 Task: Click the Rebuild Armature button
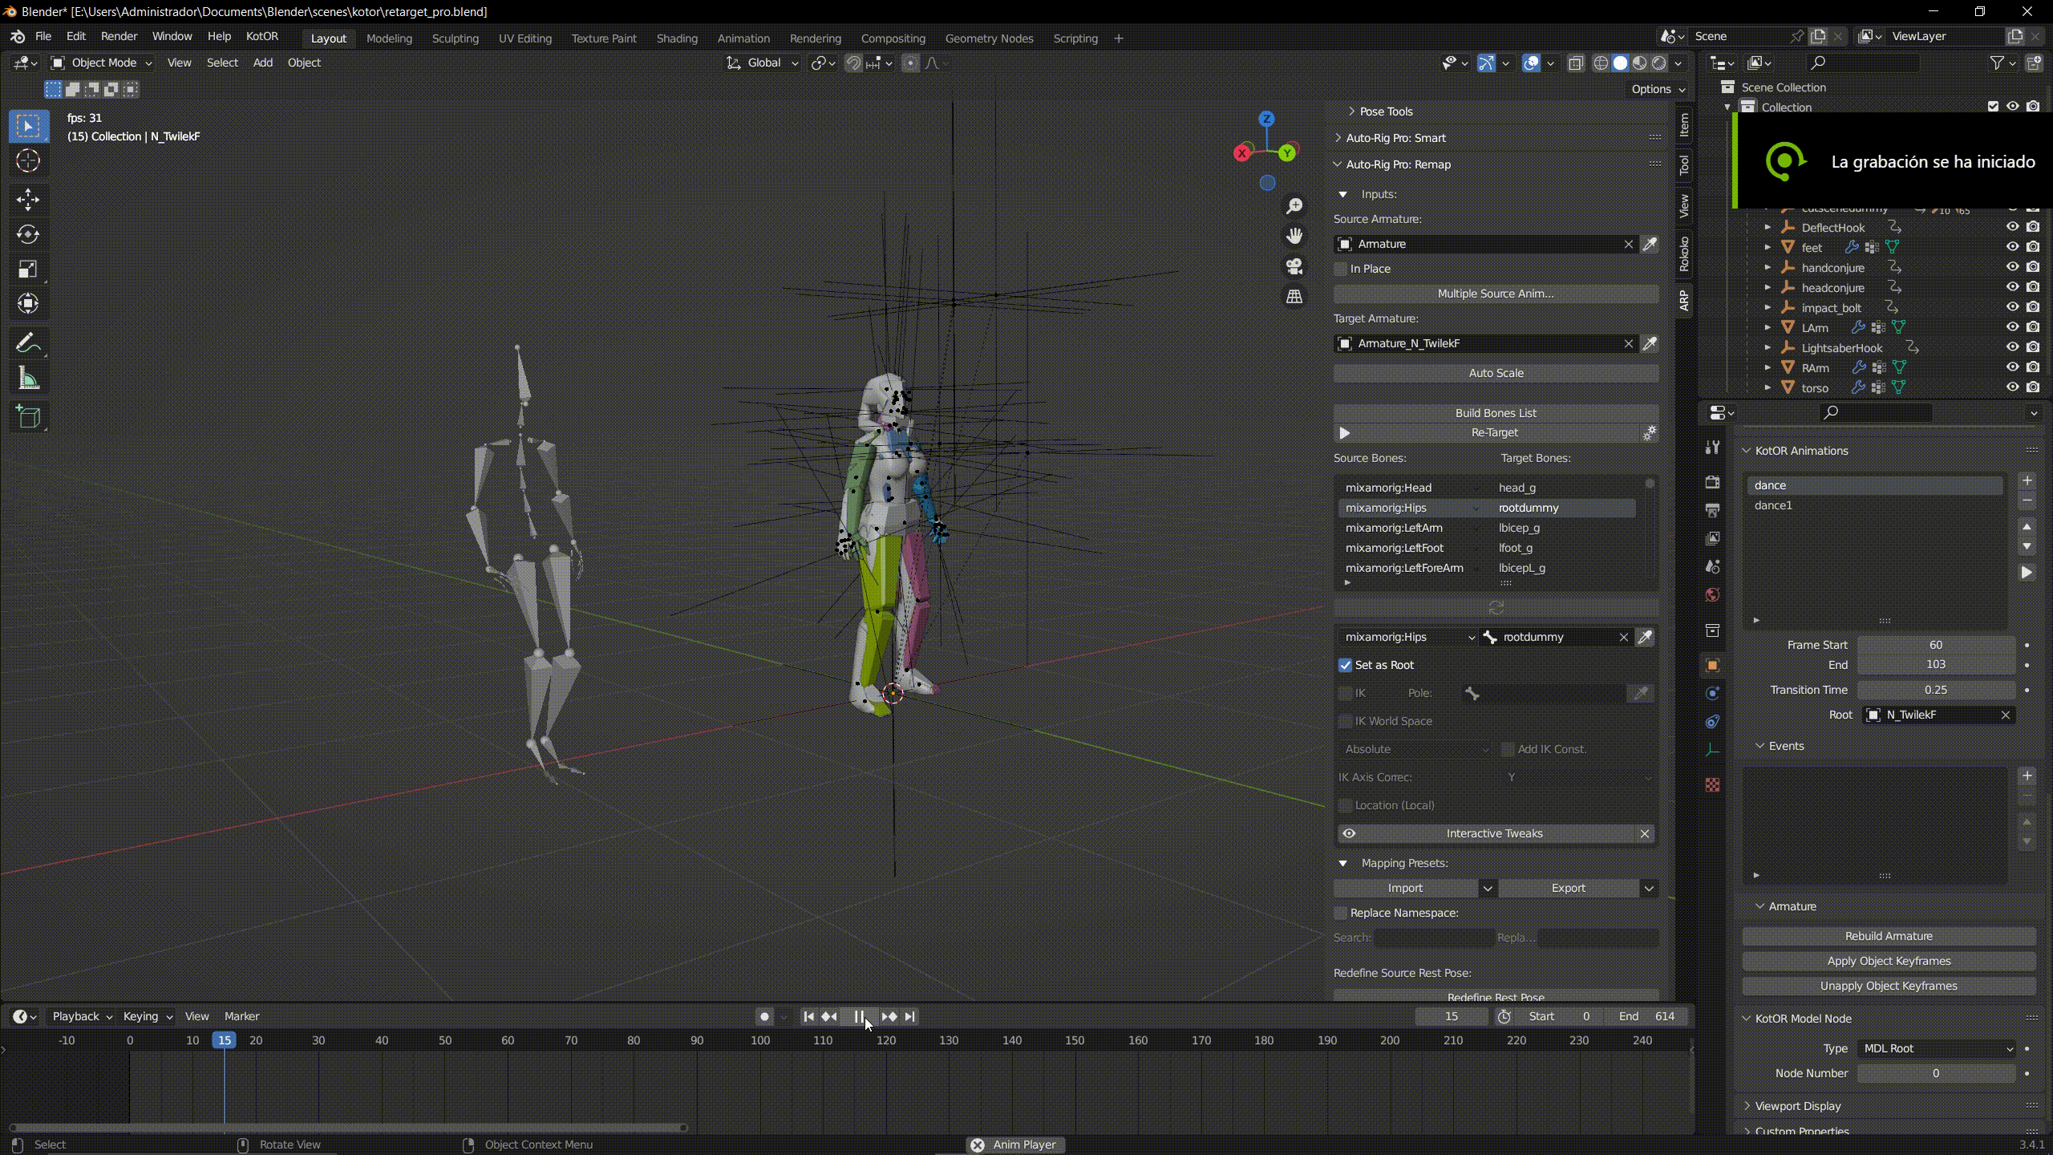(x=1888, y=936)
